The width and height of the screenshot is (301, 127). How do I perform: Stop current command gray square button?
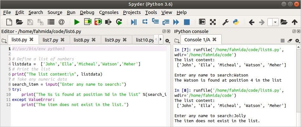tap(283, 41)
